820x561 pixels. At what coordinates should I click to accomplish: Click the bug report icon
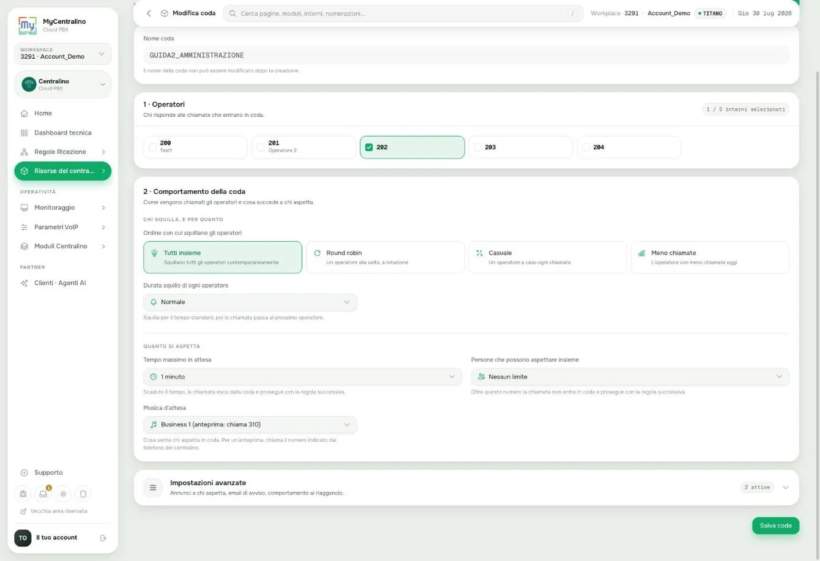[x=23, y=494]
